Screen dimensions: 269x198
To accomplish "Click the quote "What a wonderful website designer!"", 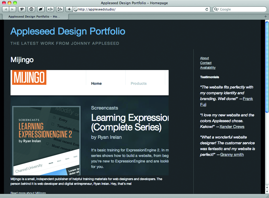I will (x=227, y=146).
